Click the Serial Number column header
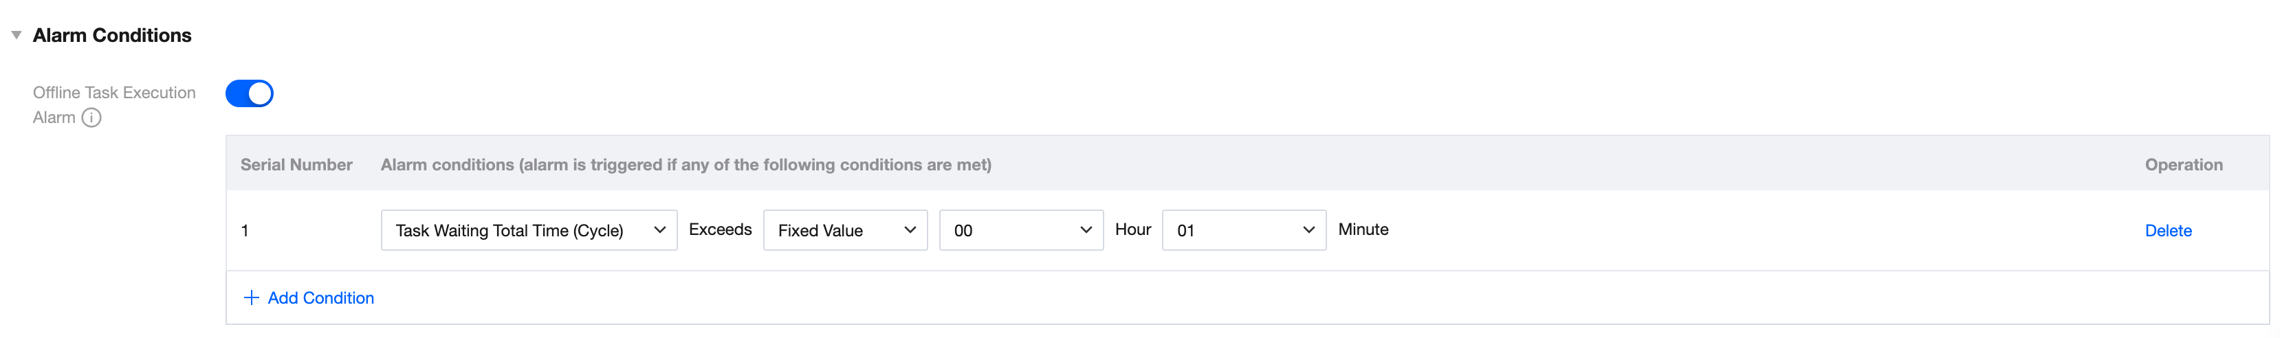Viewport: 2280px width, 338px height. click(x=296, y=165)
